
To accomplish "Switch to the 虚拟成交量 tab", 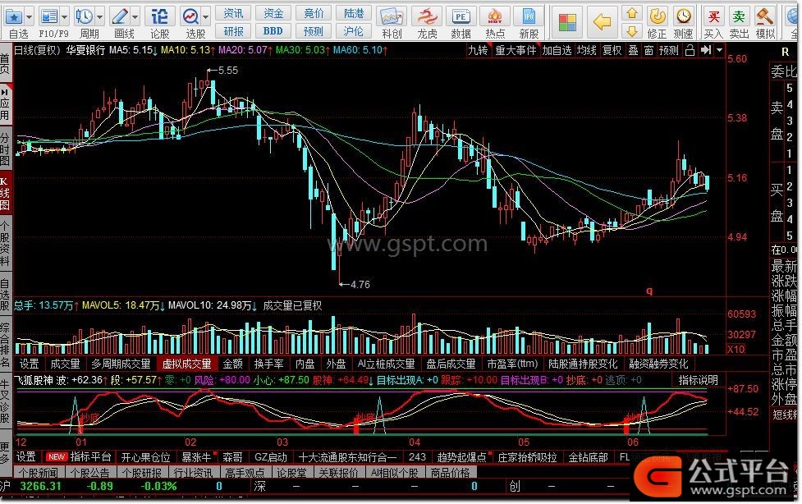I will [186, 364].
